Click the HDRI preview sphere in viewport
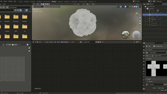This screenshot has width=167, height=94. [126, 35]
